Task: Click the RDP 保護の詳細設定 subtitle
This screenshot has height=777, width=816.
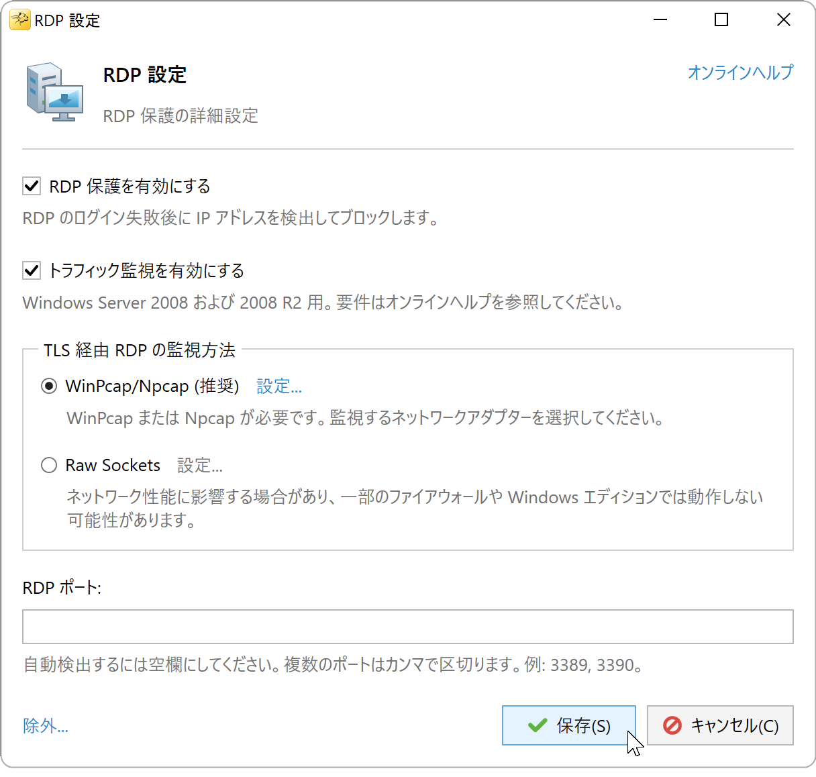Action: point(181,116)
